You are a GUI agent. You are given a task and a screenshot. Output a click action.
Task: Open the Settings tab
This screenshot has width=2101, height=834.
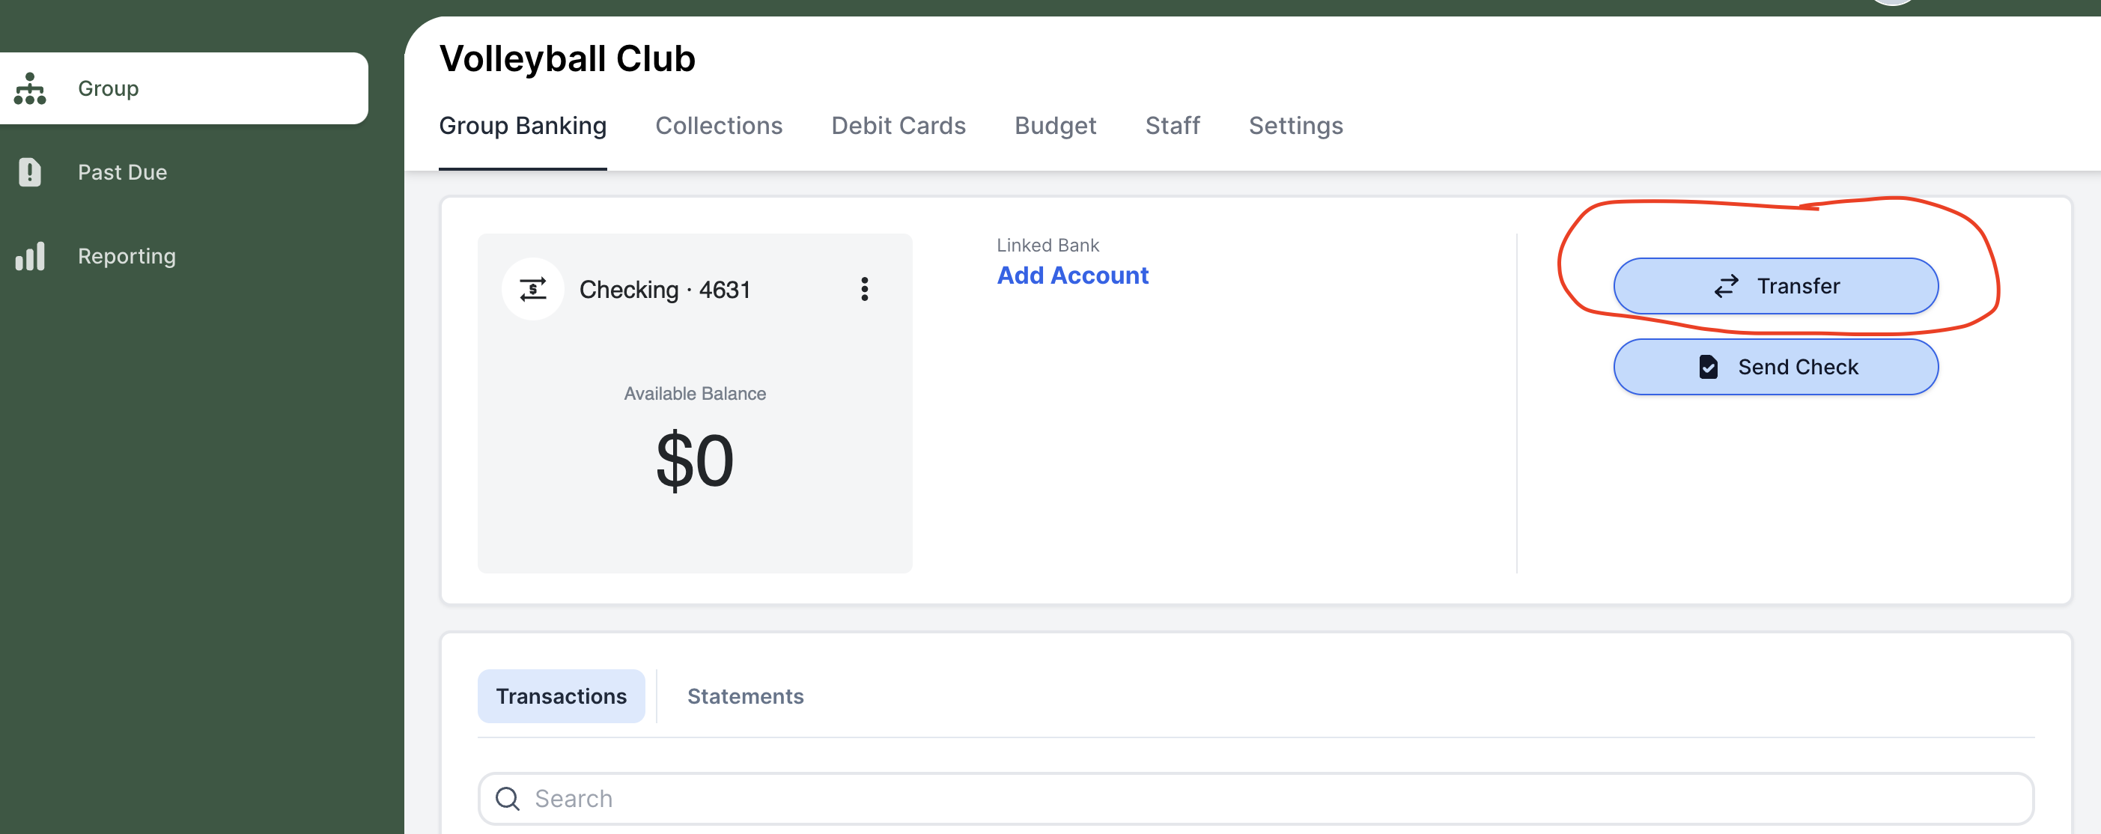click(1295, 126)
